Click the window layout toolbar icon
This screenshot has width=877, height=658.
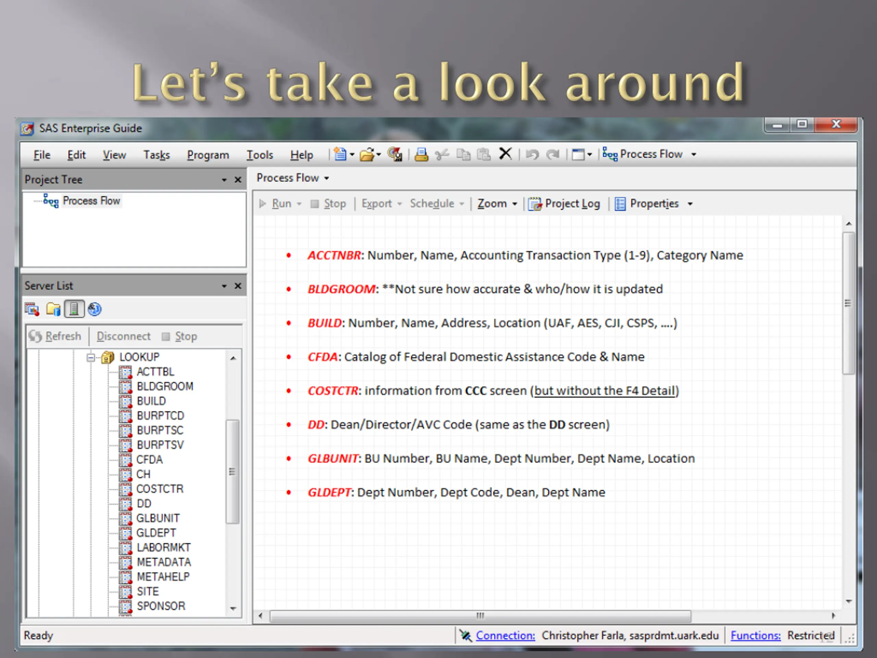click(578, 154)
